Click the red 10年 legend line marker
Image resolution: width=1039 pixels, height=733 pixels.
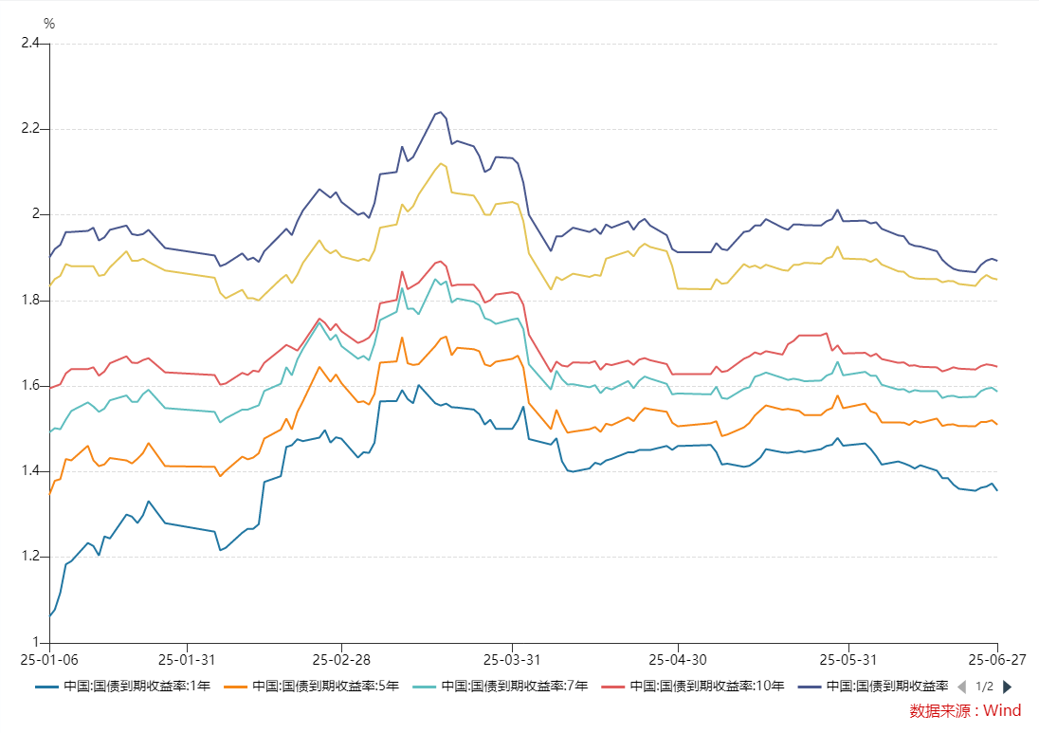tap(614, 687)
